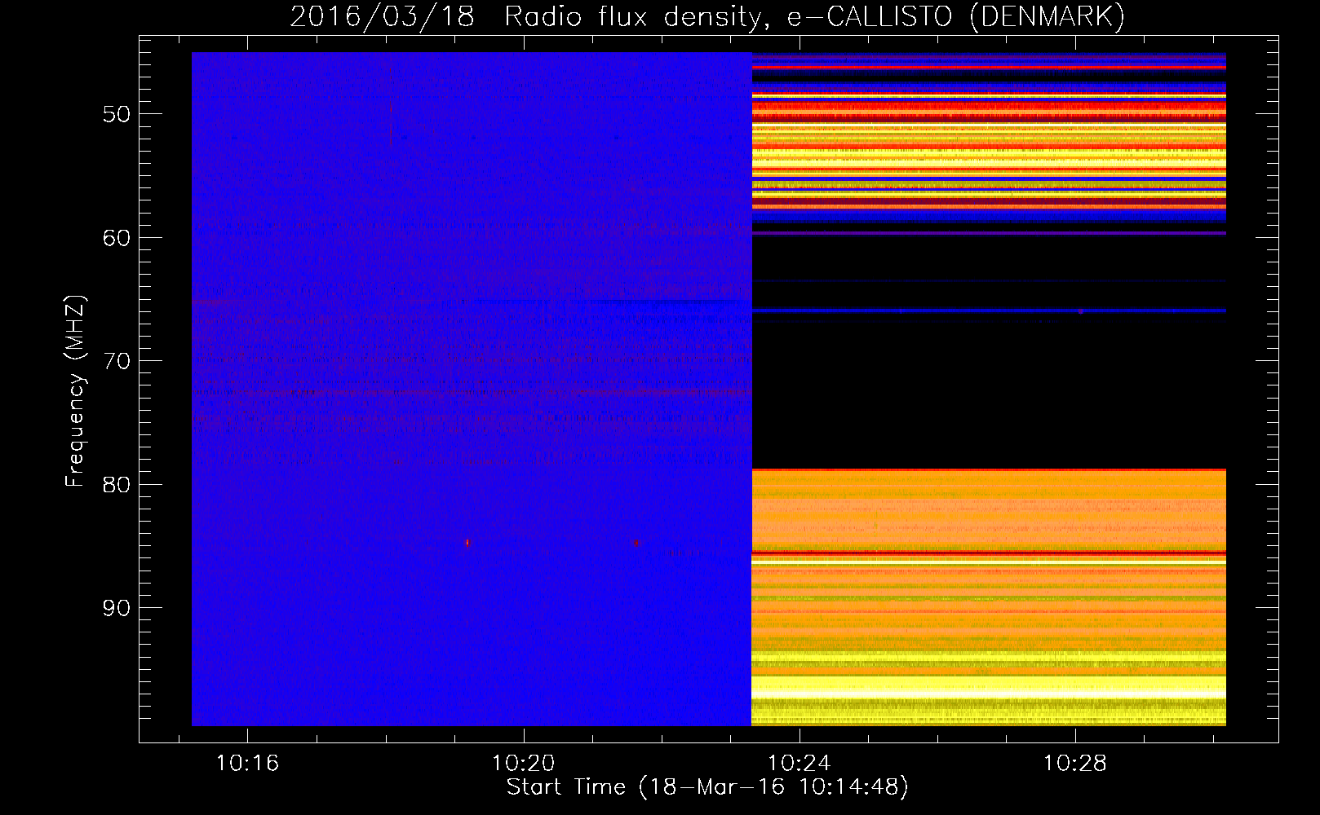Click the 10:16 time tick label

[247, 764]
